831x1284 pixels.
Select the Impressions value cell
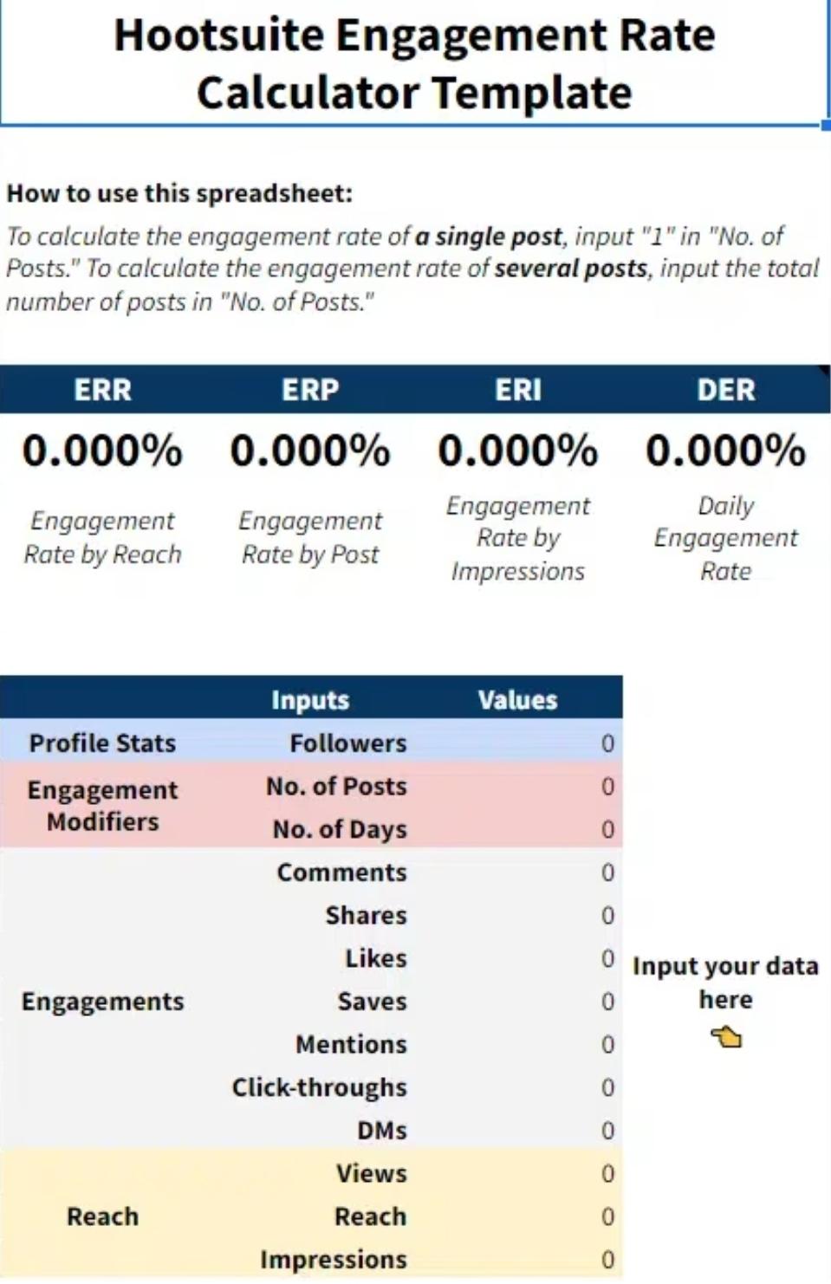[518, 1260]
